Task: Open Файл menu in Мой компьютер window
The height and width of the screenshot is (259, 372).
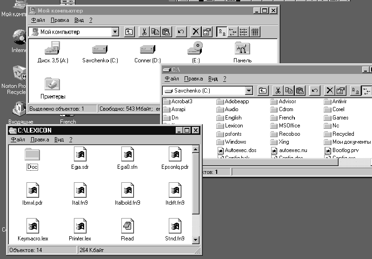Action: coord(38,20)
